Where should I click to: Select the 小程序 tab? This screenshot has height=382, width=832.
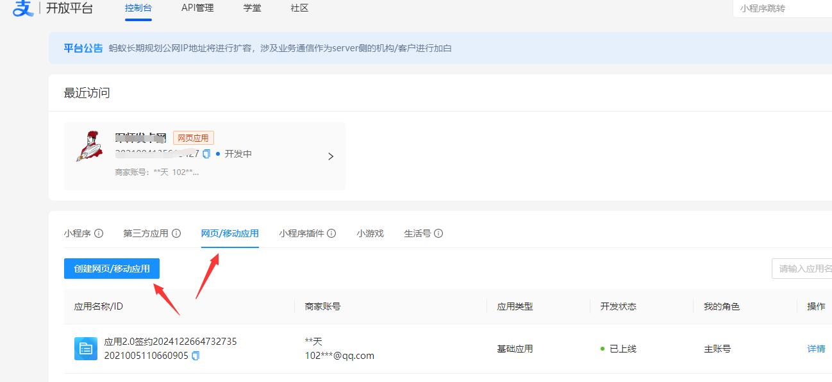(x=78, y=233)
